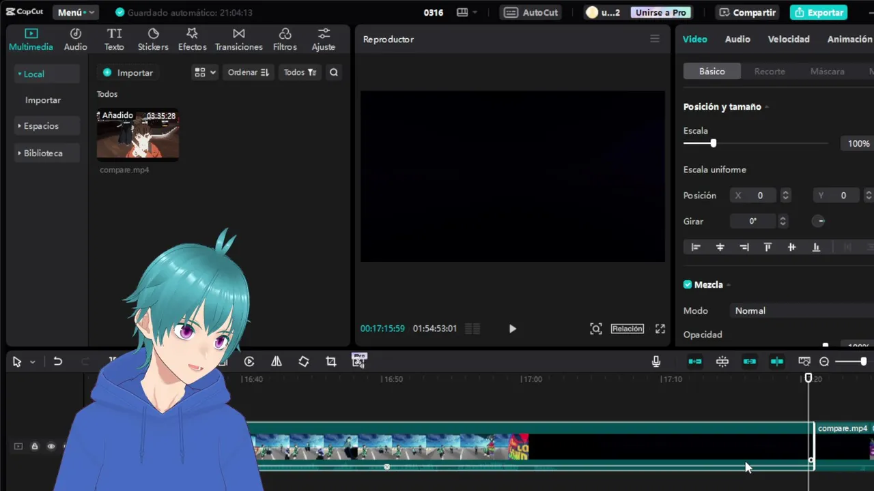This screenshot has width=874, height=491.
Task: Click the Exportar button
Action: click(x=819, y=12)
